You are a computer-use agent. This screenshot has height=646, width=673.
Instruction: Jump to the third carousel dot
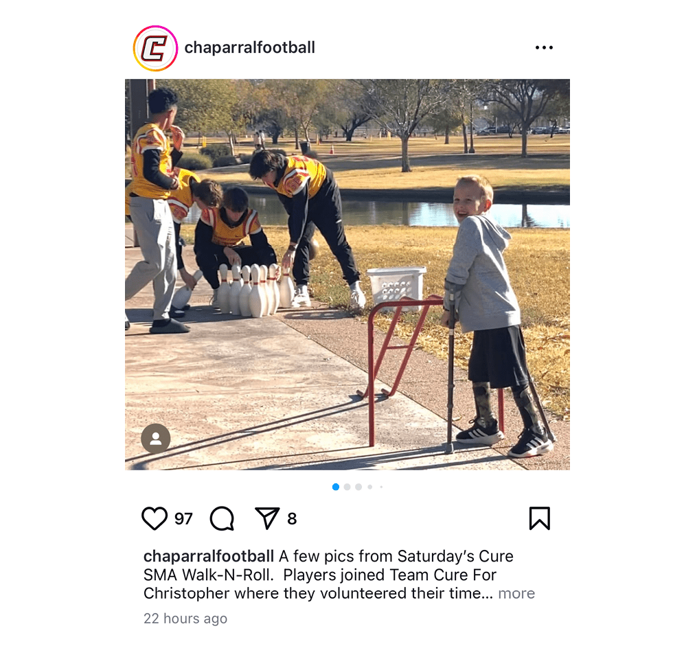[358, 487]
